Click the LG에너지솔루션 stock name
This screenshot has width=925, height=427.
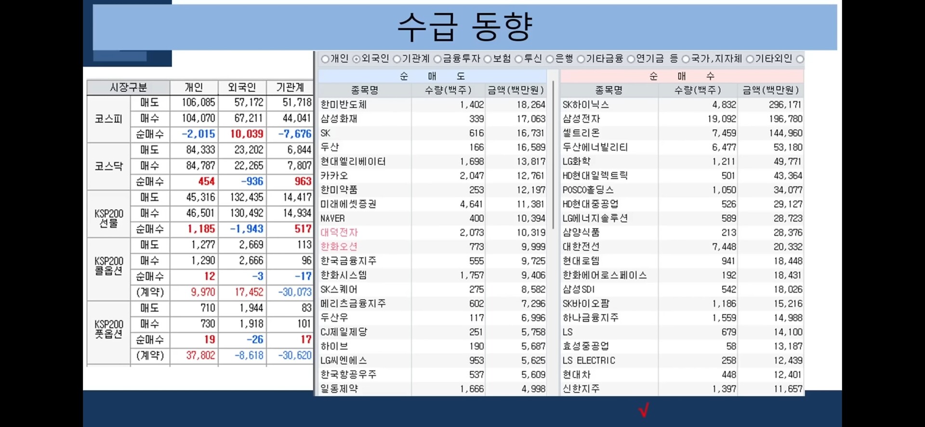pyautogui.click(x=595, y=218)
